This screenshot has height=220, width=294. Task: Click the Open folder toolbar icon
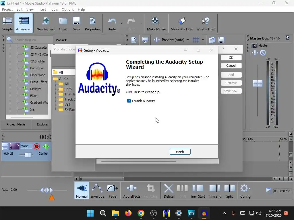tap(63, 23)
